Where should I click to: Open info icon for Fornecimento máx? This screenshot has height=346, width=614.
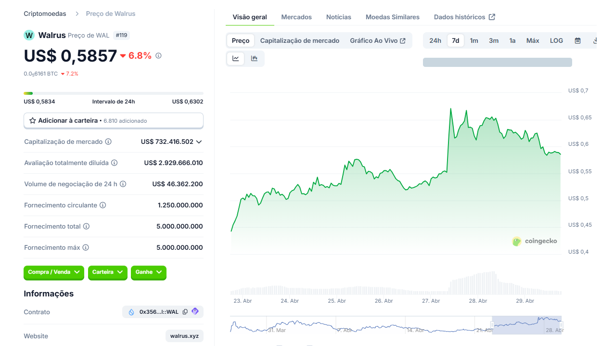[86, 248]
